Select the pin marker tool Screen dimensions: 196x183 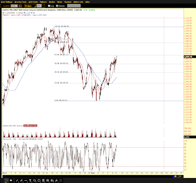coord(56,181)
